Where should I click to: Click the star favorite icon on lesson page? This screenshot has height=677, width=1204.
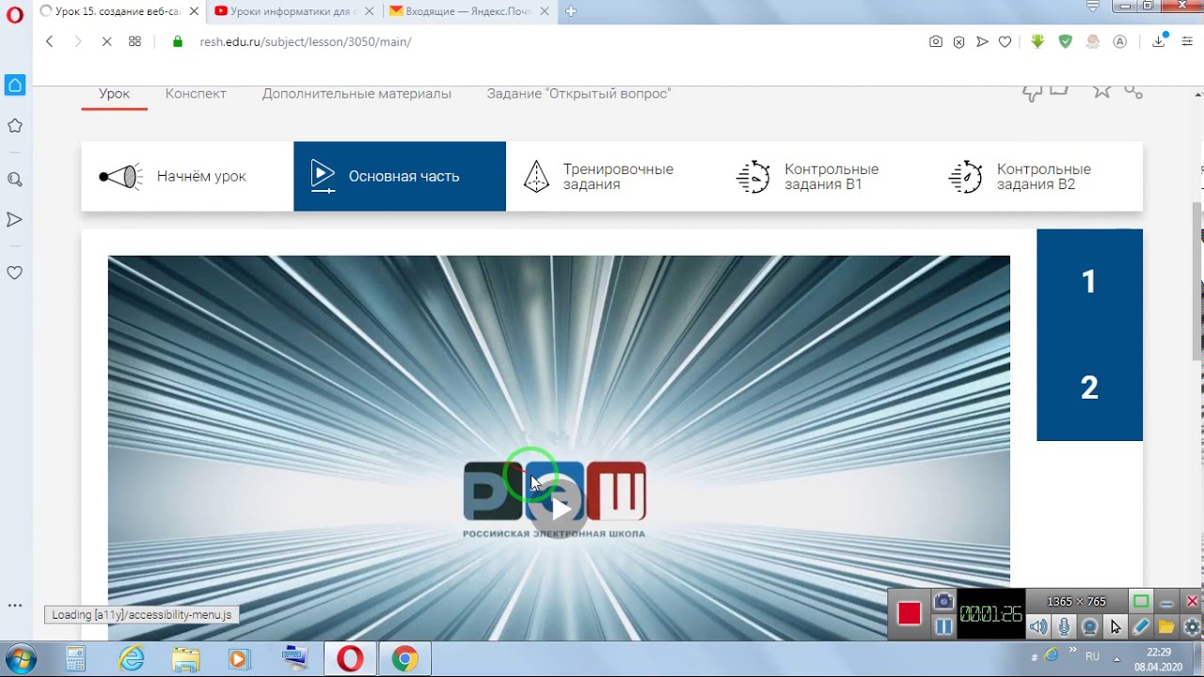(x=1101, y=90)
